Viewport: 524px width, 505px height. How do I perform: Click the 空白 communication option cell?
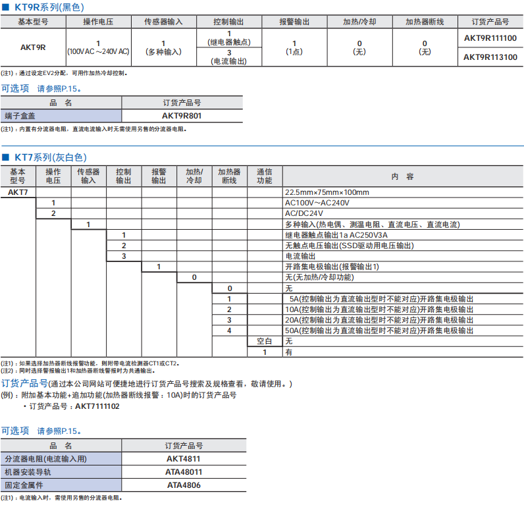click(x=264, y=341)
